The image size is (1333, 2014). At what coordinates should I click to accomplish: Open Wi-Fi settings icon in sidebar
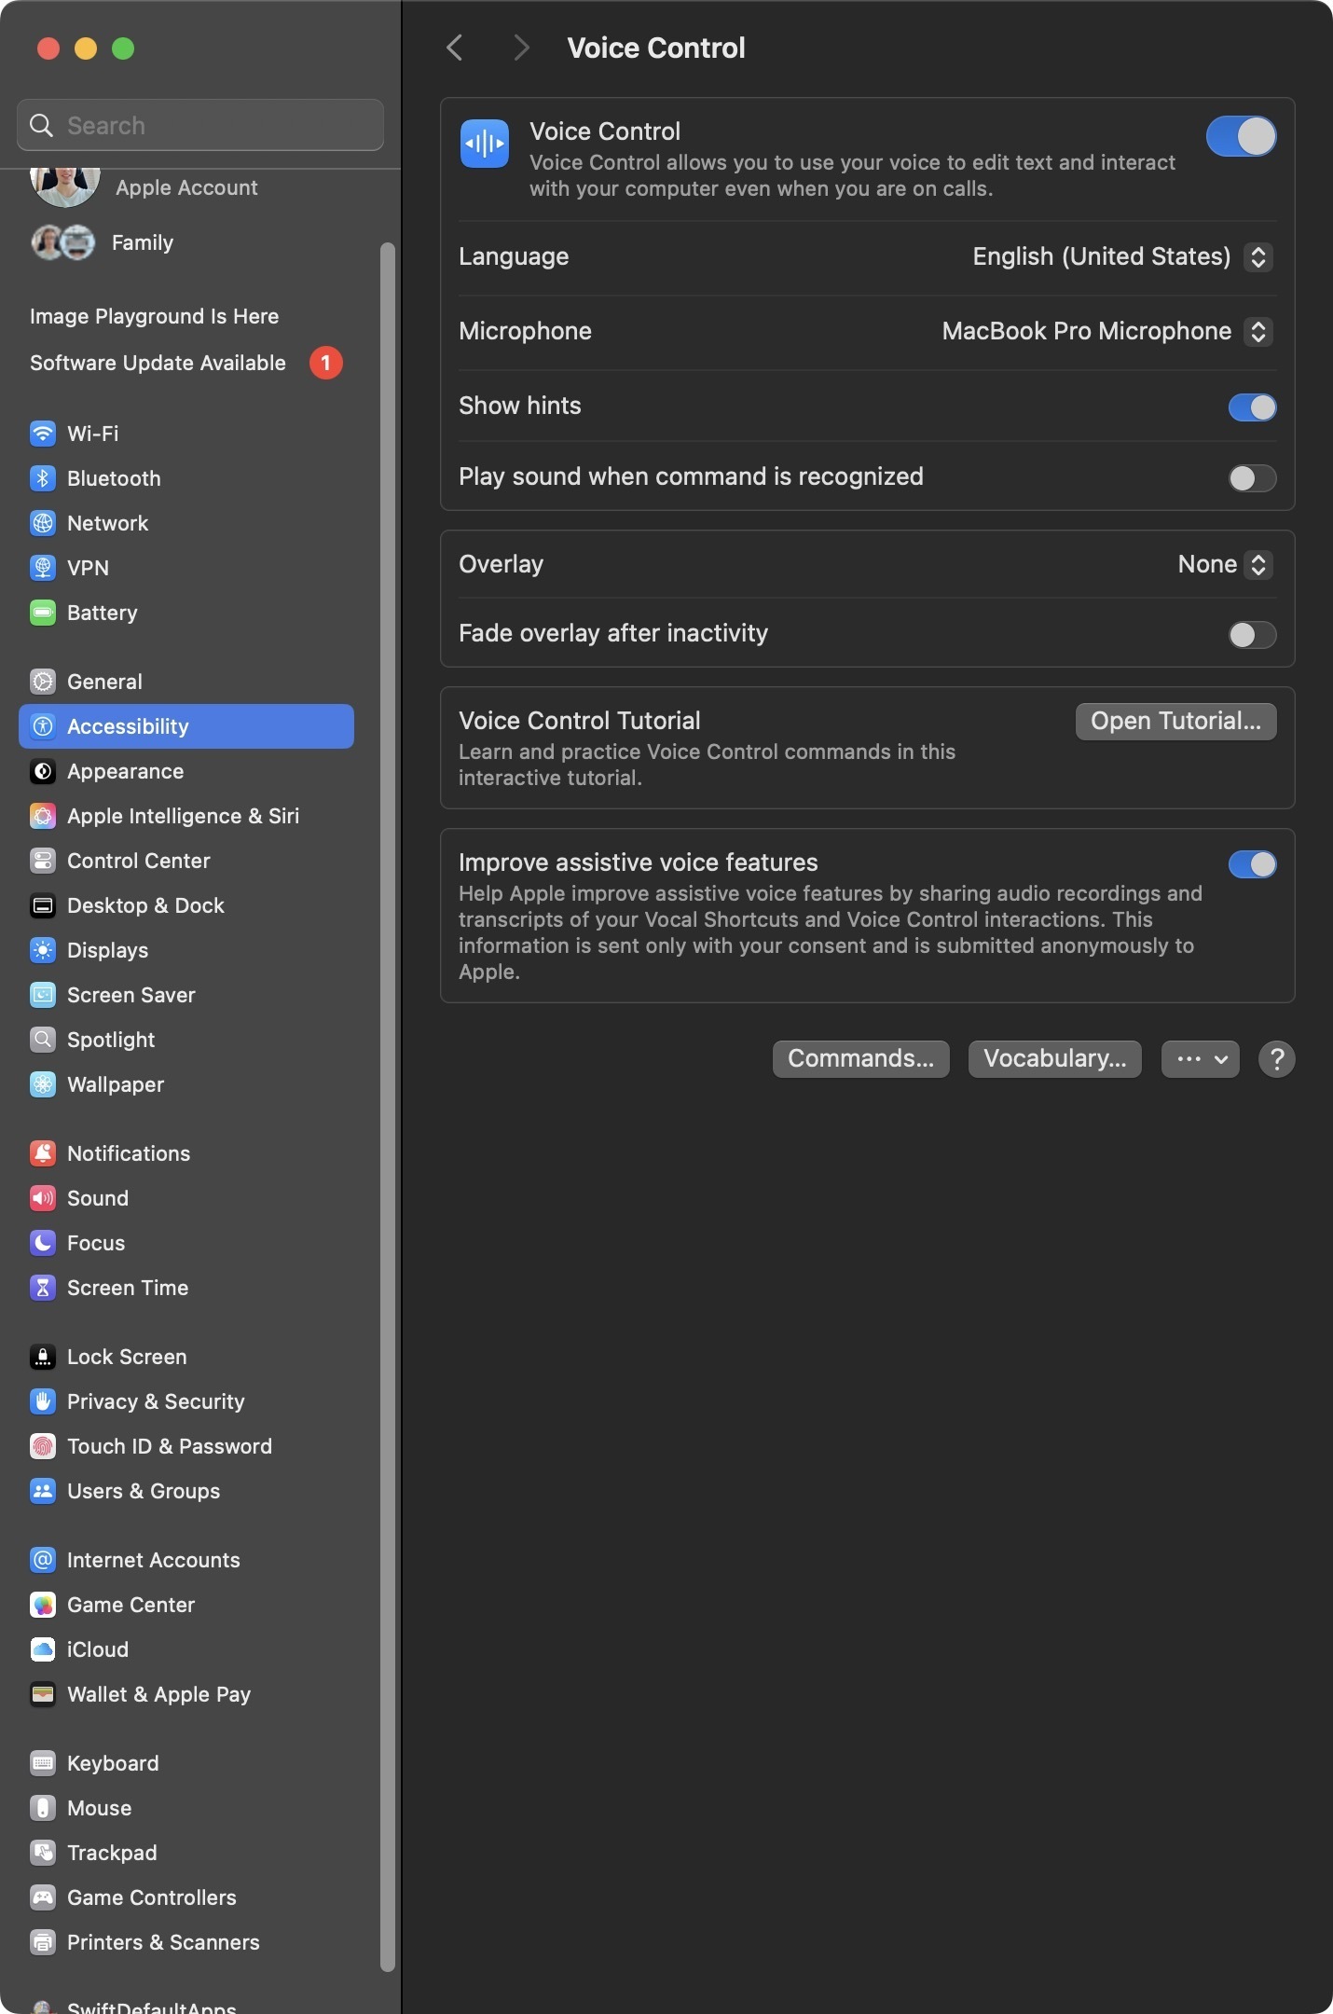(43, 434)
